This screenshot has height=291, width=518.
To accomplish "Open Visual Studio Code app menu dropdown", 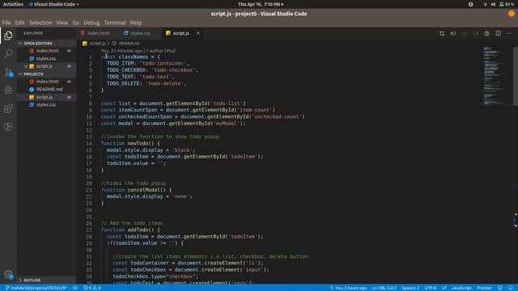I will pyautogui.click(x=53, y=4).
